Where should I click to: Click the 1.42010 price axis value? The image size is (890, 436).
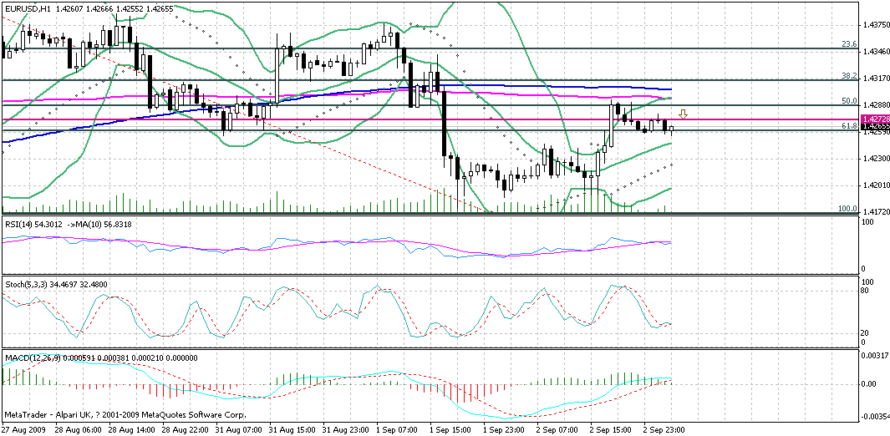coord(874,185)
